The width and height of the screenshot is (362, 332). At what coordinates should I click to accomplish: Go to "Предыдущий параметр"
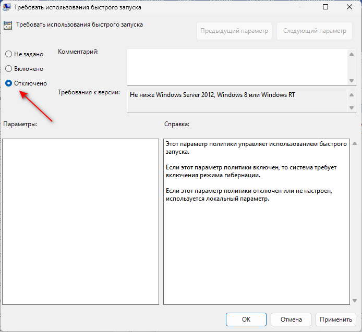(x=234, y=31)
